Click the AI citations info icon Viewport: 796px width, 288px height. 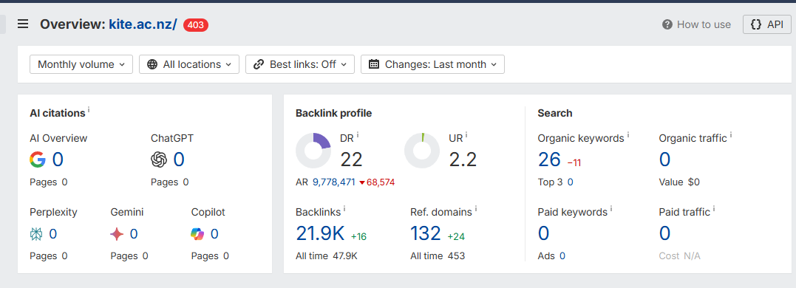[x=89, y=109]
